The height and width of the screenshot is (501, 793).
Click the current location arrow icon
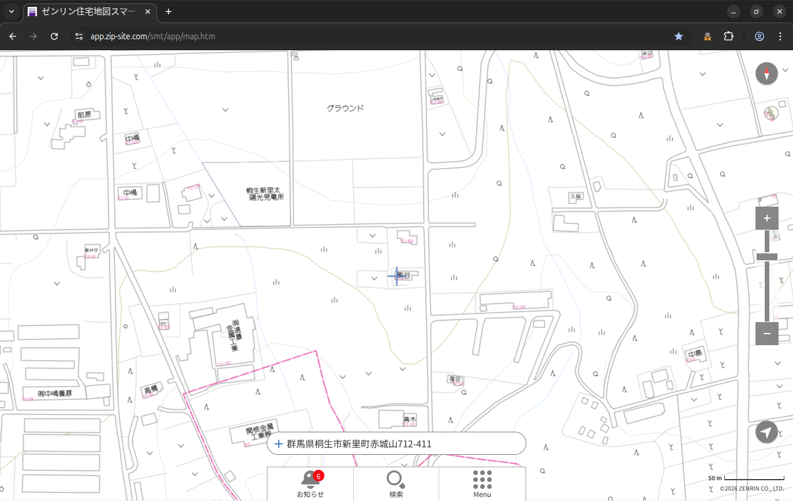click(x=766, y=432)
